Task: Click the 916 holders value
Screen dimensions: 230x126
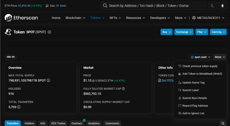Action: (x=11, y=94)
